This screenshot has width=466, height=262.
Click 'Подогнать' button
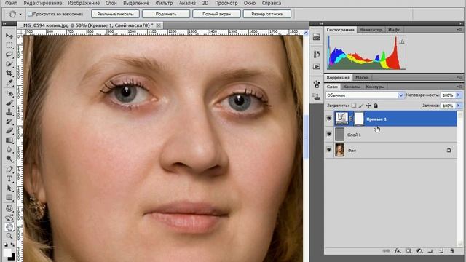pyautogui.click(x=166, y=14)
